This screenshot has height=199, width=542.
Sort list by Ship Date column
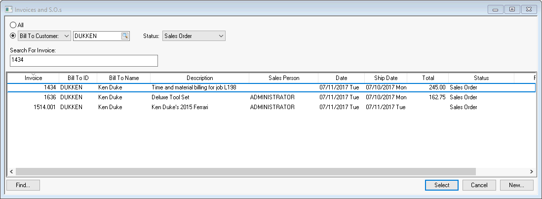(386, 78)
